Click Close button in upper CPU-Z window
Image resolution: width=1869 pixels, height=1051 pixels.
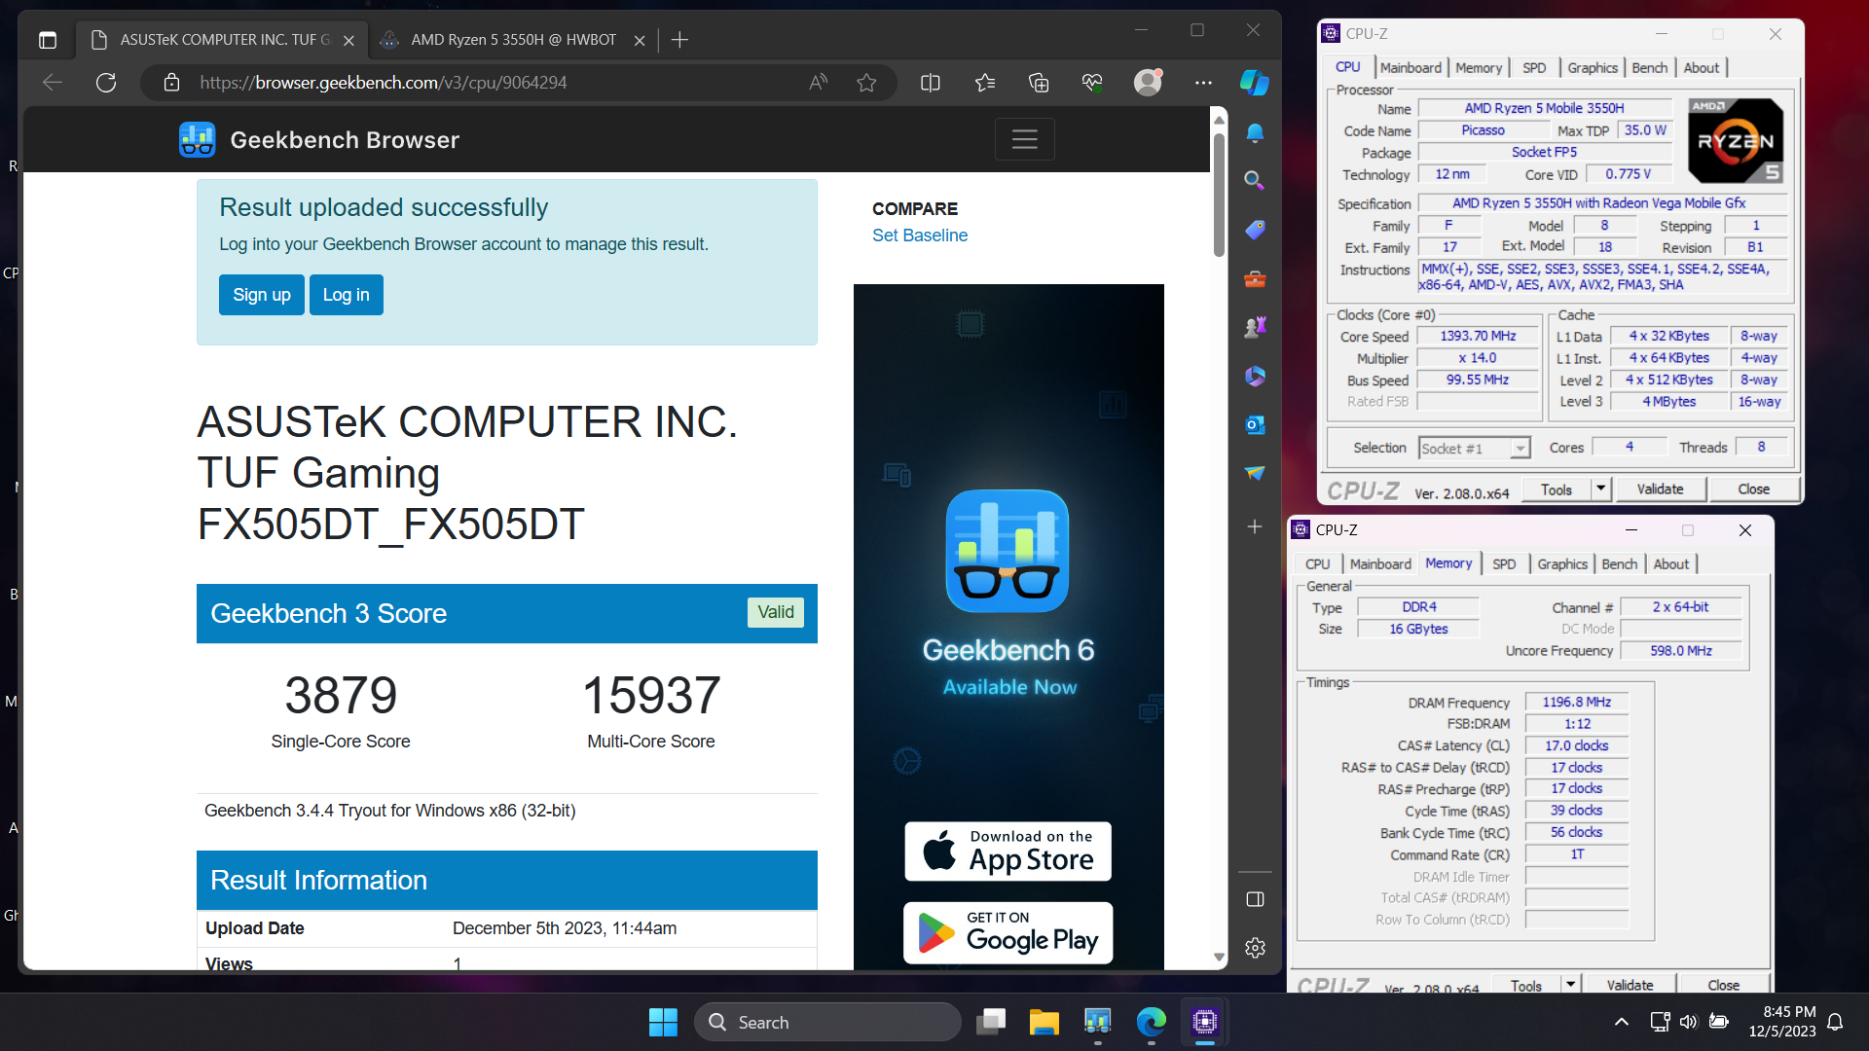pos(1753,489)
